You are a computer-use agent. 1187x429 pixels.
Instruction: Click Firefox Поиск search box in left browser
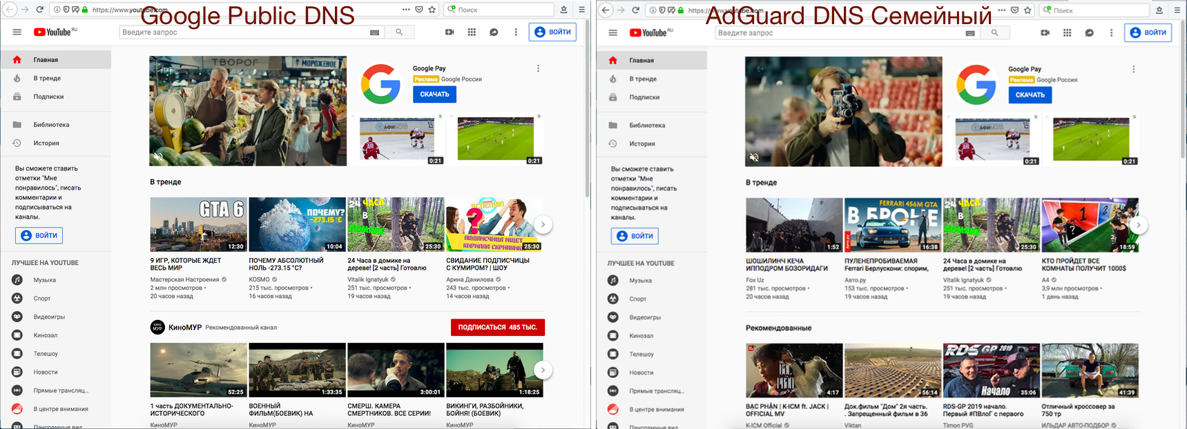[x=499, y=10]
